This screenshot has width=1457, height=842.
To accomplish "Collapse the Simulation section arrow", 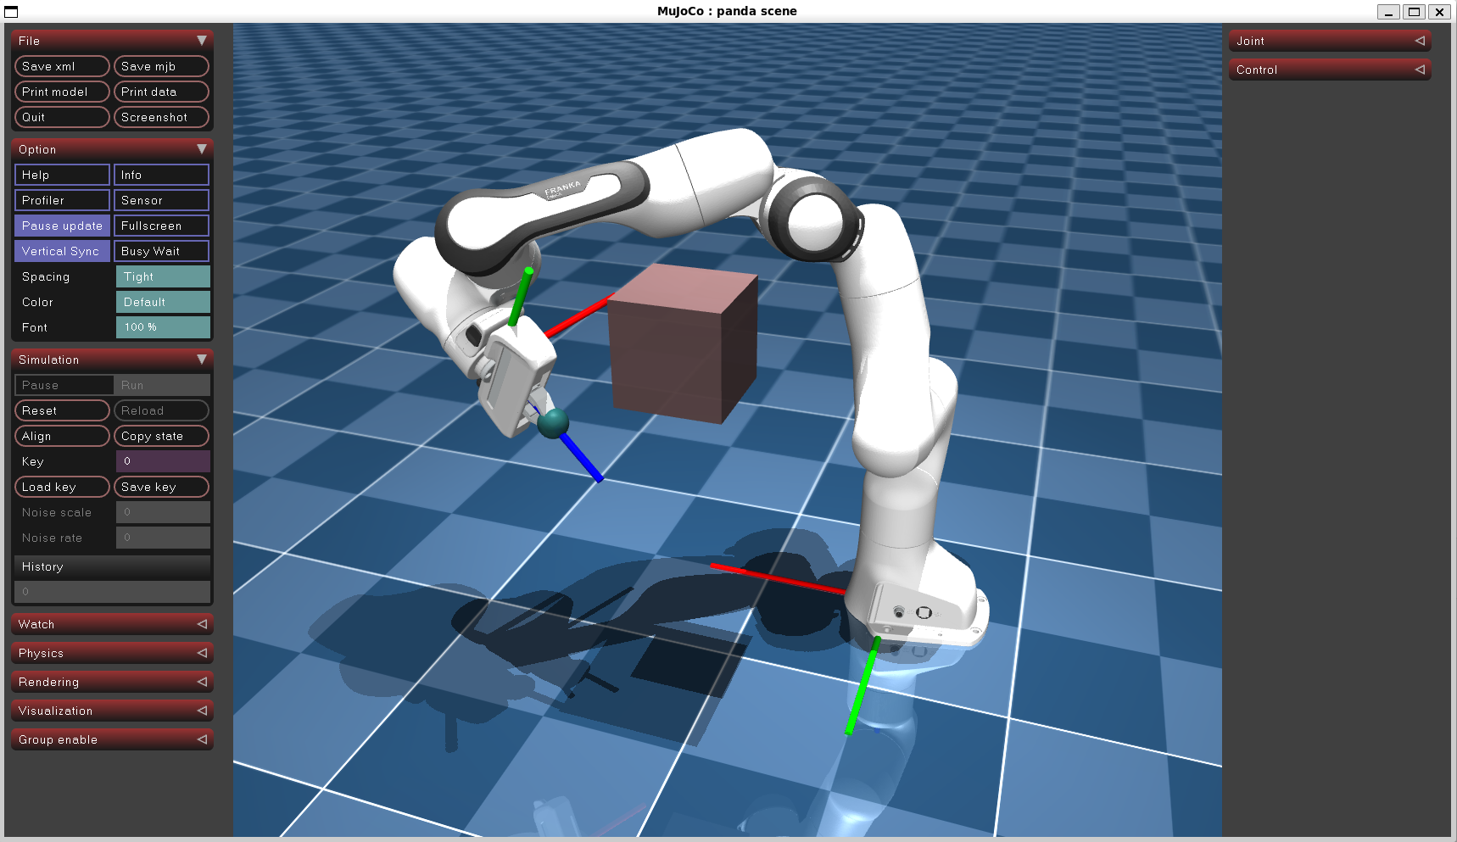I will [x=202, y=360].
